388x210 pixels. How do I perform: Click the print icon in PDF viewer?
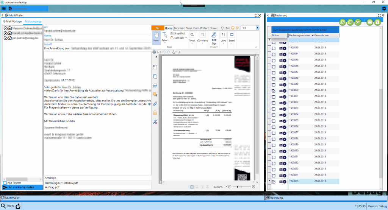tap(154, 52)
